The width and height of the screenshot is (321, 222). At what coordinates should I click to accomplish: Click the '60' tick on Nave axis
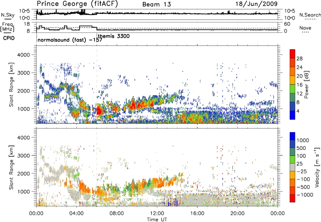(x=287, y=24)
